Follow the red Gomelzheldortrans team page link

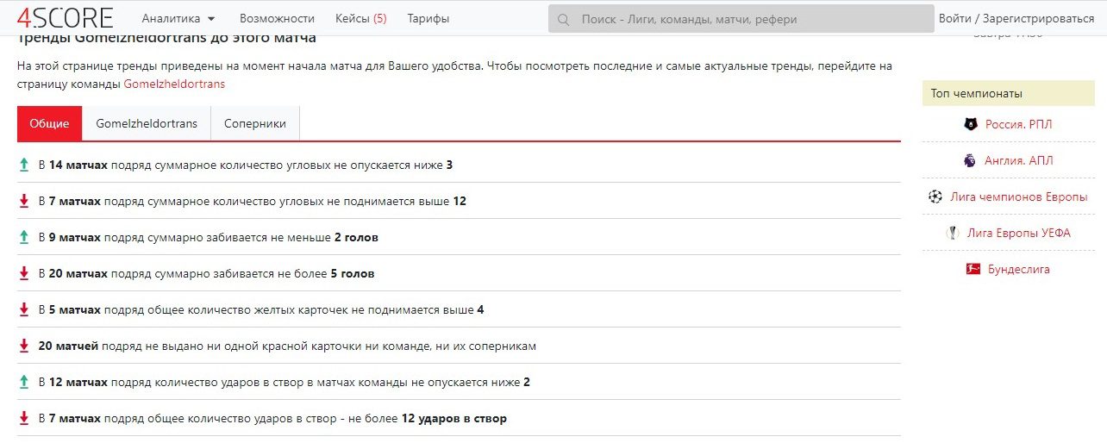(x=174, y=84)
